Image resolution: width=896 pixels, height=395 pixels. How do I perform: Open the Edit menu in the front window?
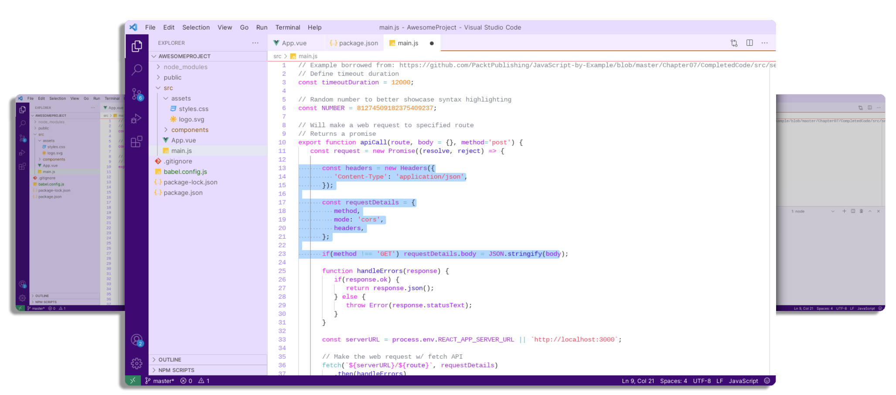[x=169, y=27]
